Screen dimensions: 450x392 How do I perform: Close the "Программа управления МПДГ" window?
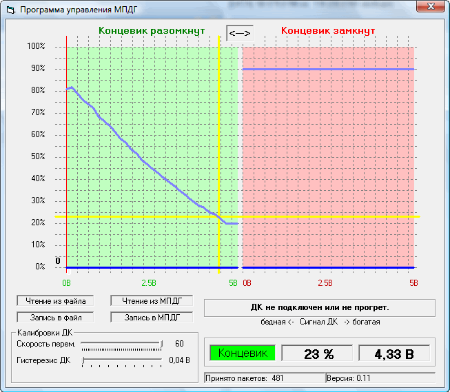(x=429, y=7)
